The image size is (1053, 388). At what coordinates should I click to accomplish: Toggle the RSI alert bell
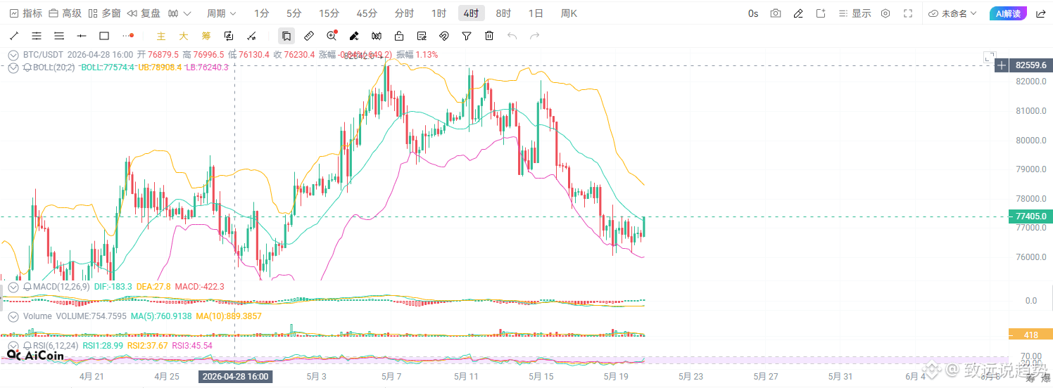(x=27, y=346)
